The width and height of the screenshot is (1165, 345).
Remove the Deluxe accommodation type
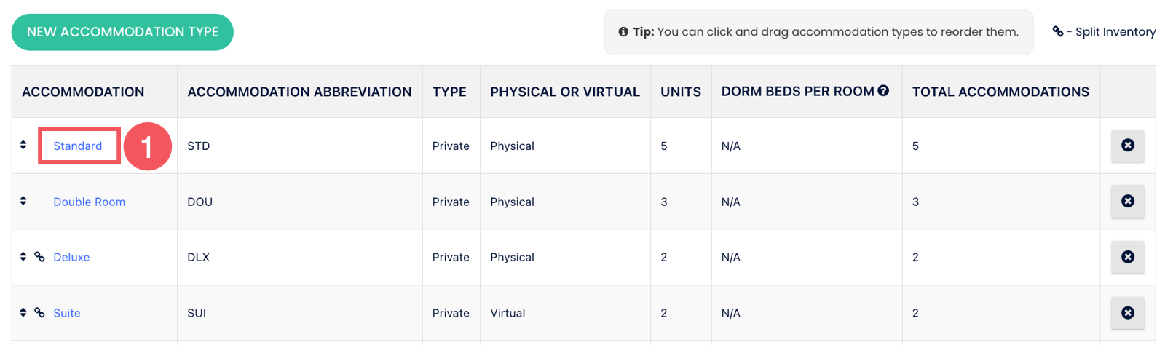pos(1127,257)
